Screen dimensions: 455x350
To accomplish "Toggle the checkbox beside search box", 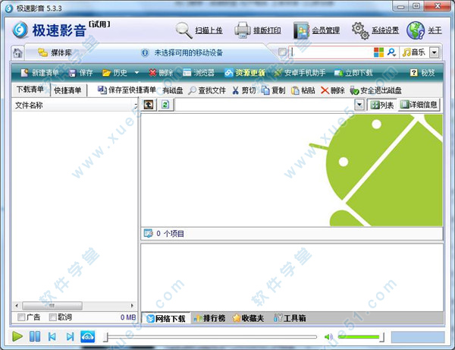I will point(282,52).
